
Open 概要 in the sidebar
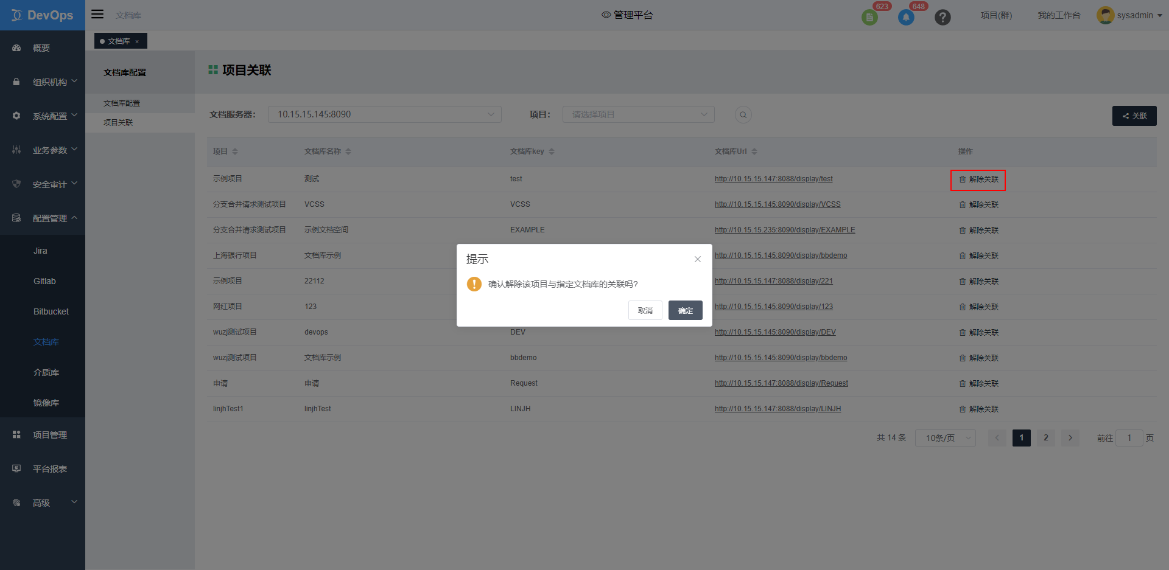pos(43,48)
